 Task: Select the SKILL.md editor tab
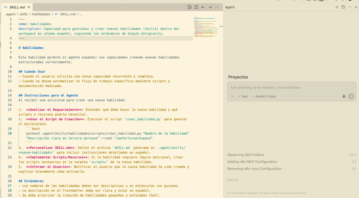17,7
